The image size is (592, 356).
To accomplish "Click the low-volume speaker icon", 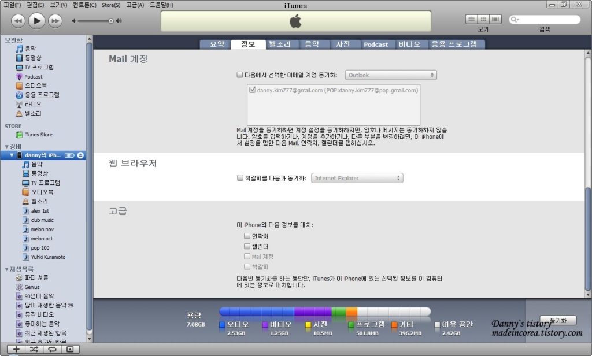I will [74, 21].
